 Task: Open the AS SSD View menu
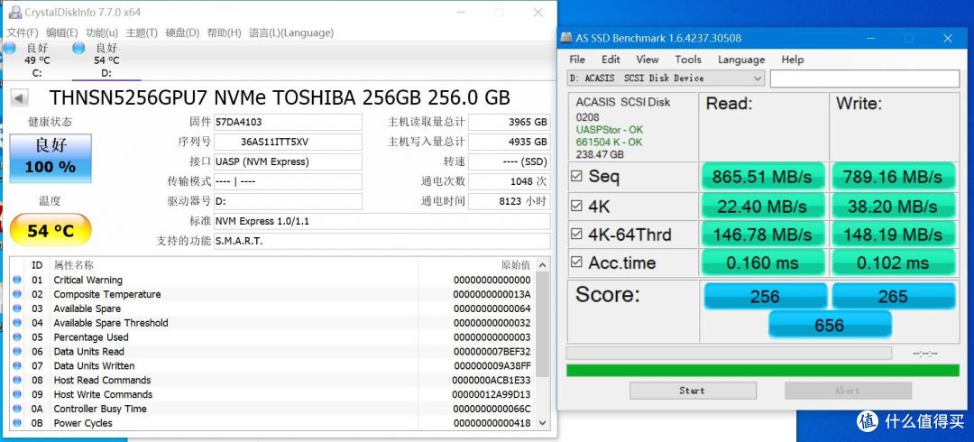648,60
